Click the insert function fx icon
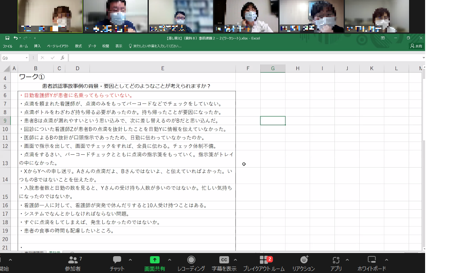The image size is (462, 273). point(62,58)
